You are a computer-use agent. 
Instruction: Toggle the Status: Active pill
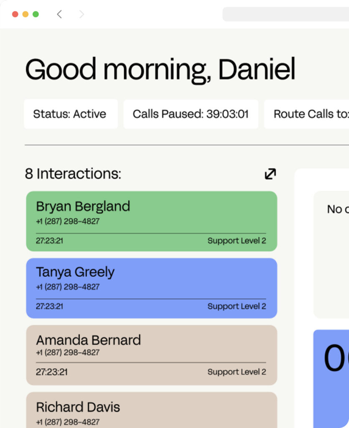click(x=70, y=114)
